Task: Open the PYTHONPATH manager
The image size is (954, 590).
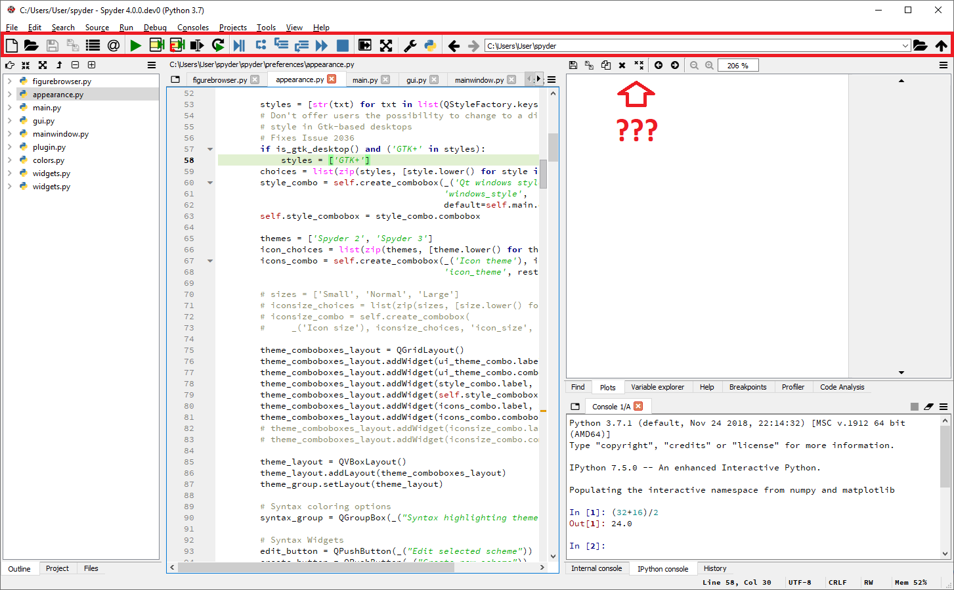Action: (430, 45)
